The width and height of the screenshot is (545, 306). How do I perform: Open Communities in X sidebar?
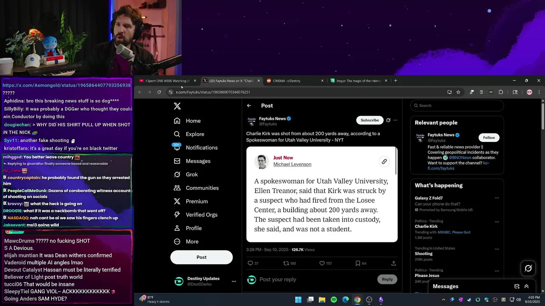[196, 188]
